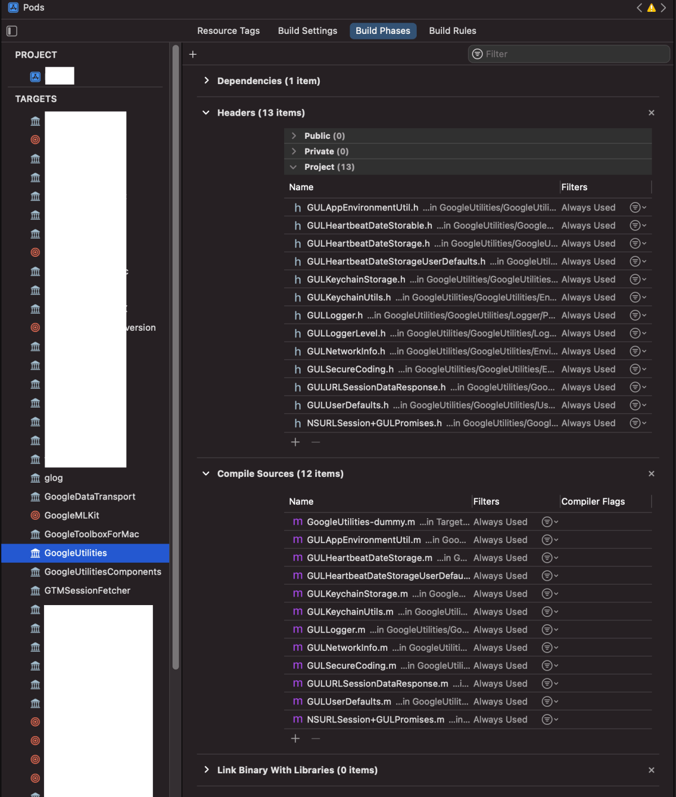Click the filter icon in Filter field
Image resolution: width=676 pixels, height=797 pixels.
point(477,54)
